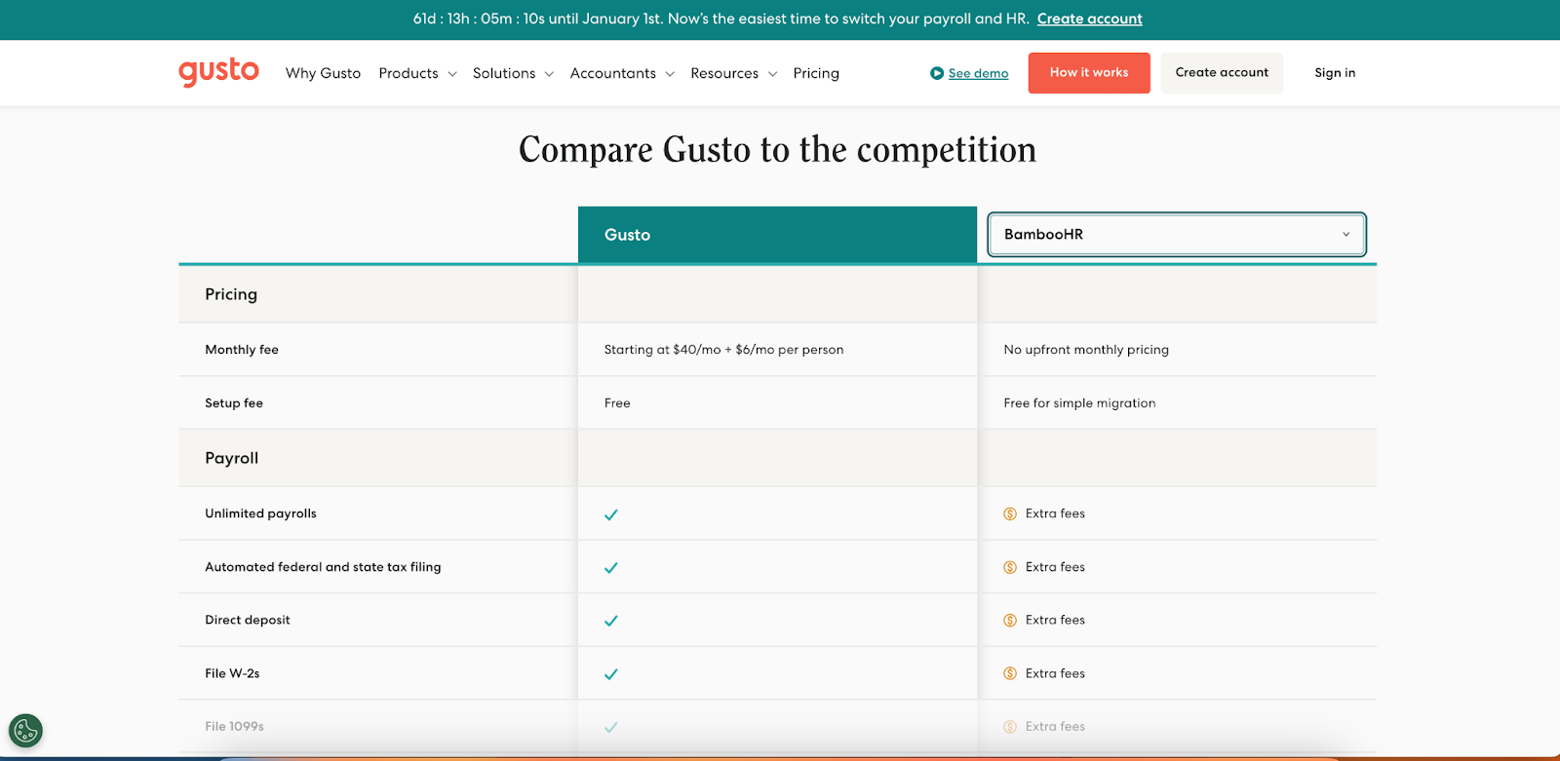Click the File 1099s label
The height and width of the screenshot is (761, 1560).
(x=234, y=726)
